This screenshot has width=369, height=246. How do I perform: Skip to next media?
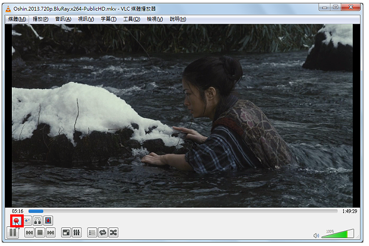click(x=51, y=232)
